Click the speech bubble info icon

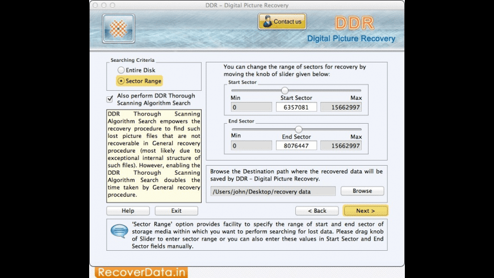coord(119,231)
